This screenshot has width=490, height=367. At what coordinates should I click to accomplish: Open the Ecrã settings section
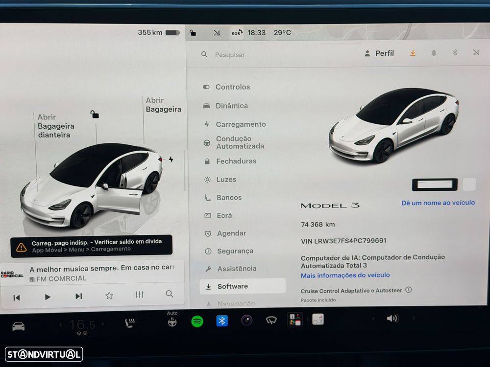[219, 215]
